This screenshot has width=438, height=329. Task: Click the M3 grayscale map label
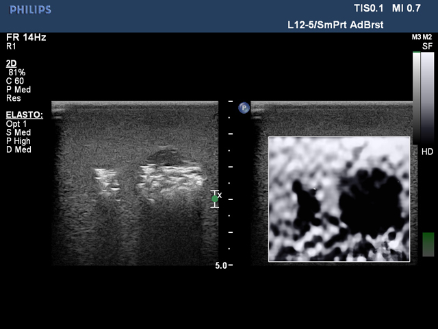416,37
